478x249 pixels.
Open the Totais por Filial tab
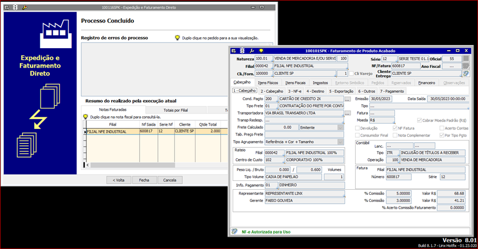pyautogui.click(x=176, y=110)
